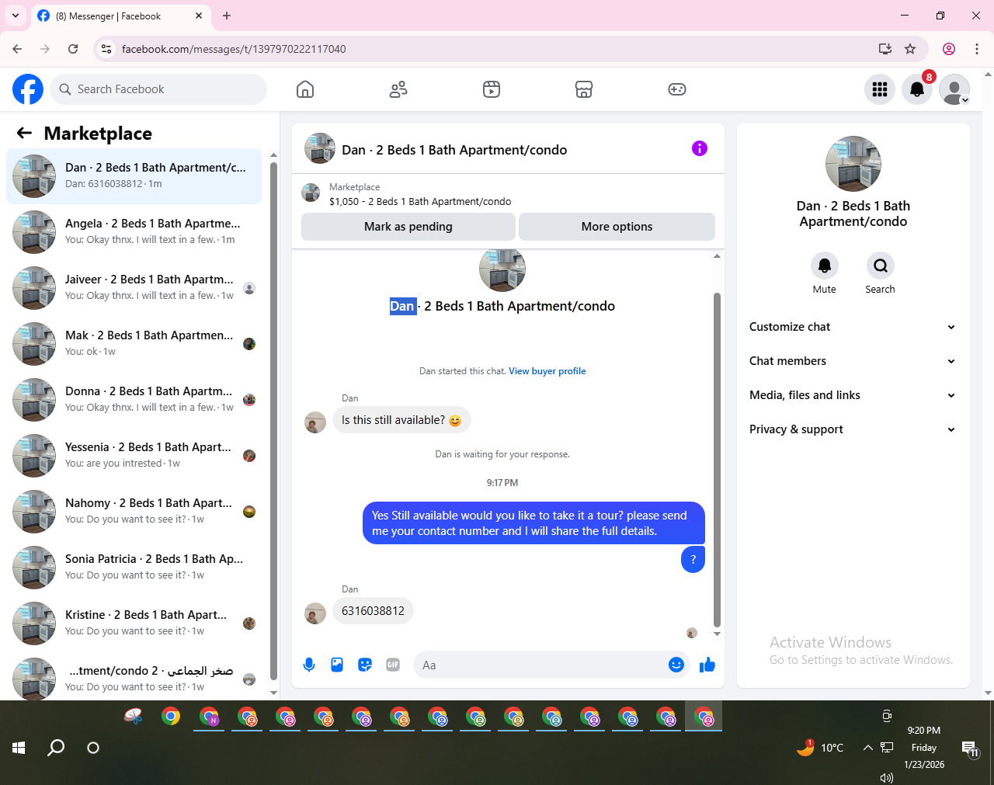Click the Mark as pending button

click(408, 227)
